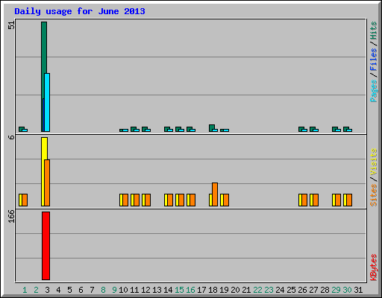Click day label 15 on x-axis
The height and width of the screenshot is (298, 382).
pos(179,290)
